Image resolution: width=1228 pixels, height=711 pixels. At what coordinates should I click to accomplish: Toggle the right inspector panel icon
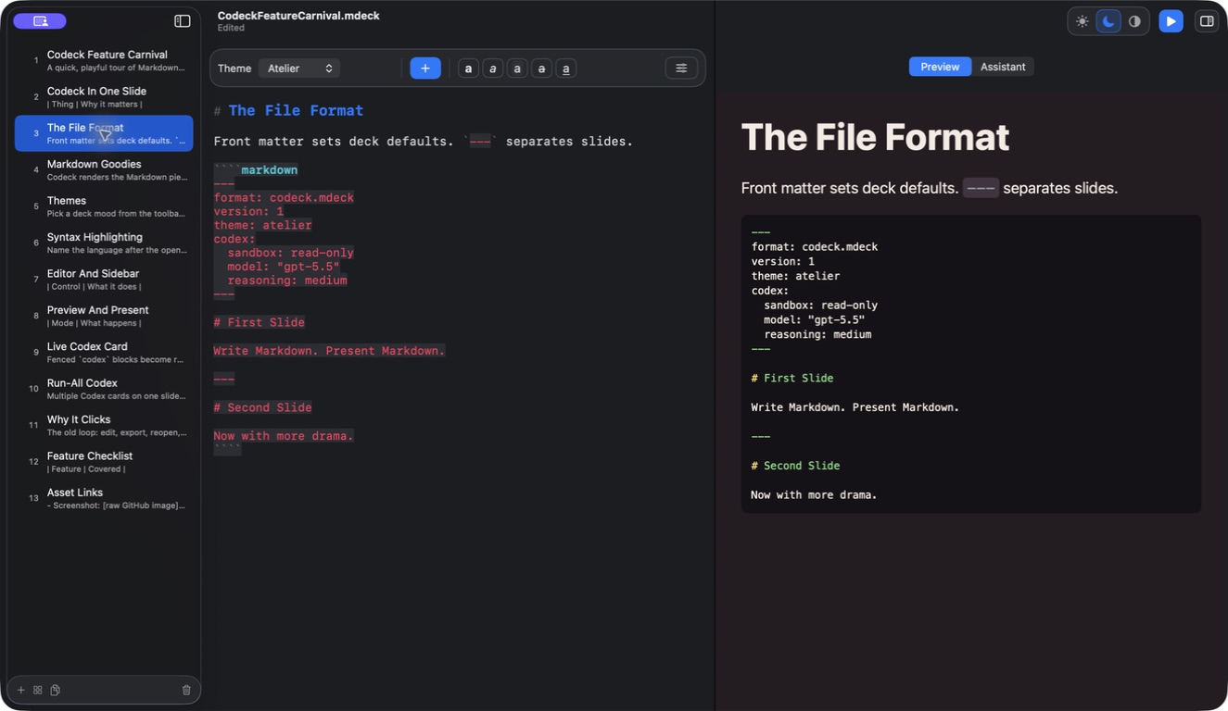coord(1207,21)
